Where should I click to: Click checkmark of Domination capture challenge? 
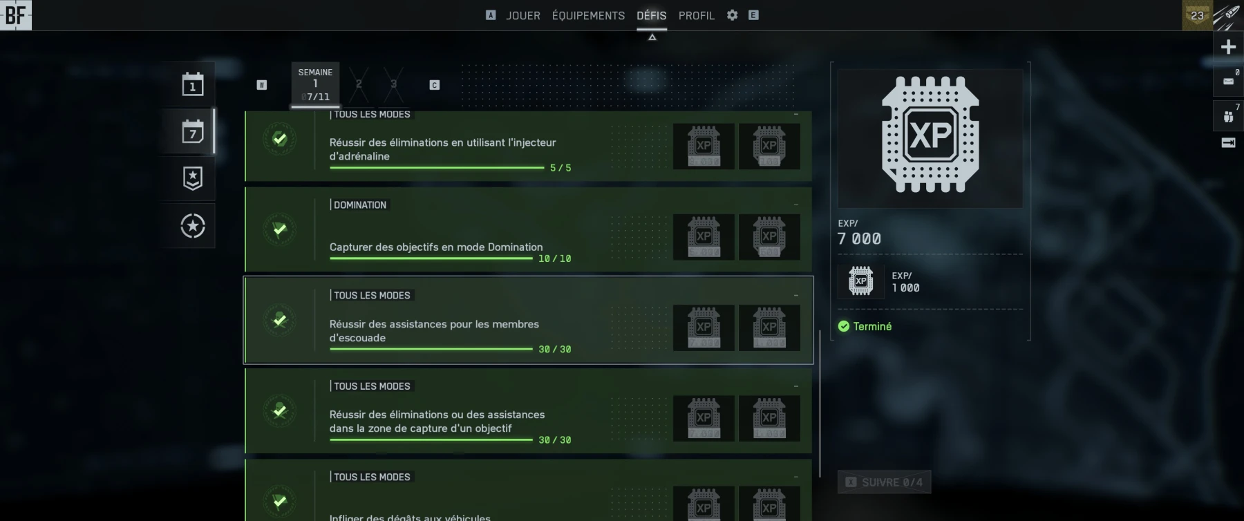(x=280, y=229)
